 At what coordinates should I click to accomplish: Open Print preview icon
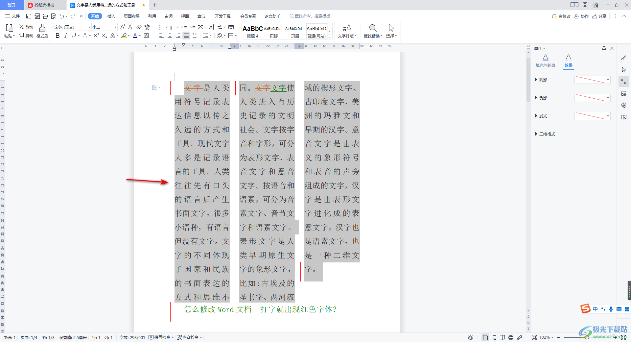[53, 16]
